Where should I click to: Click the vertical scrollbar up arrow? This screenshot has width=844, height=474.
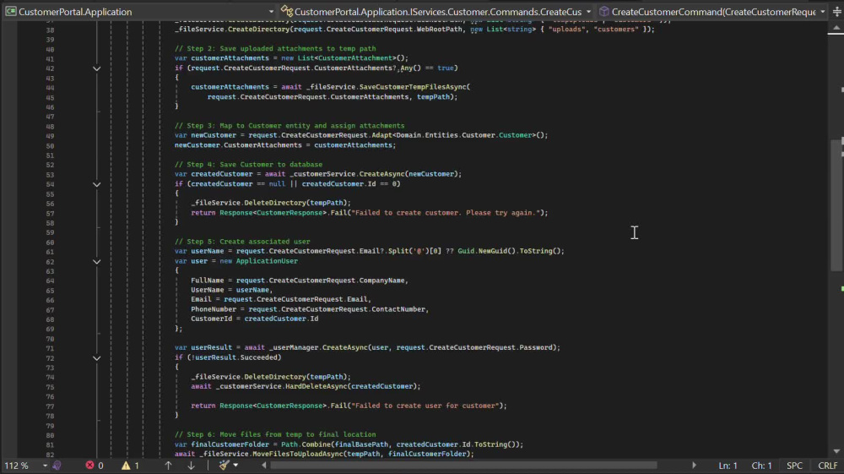tap(836, 28)
